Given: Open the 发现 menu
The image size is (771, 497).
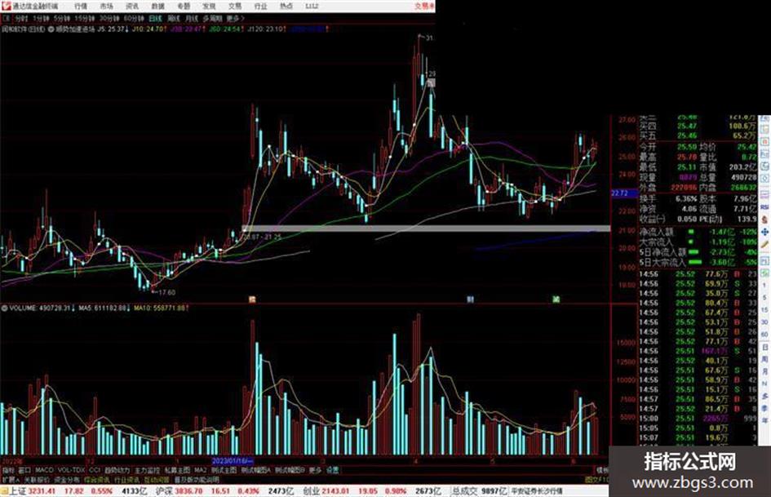Looking at the screenshot, I should (x=209, y=7).
